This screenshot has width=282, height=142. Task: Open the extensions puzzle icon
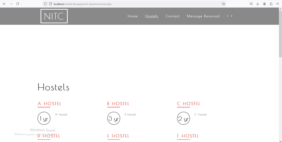pyautogui.click(x=271, y=4)
